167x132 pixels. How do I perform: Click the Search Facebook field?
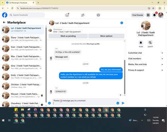pos(27,15)
